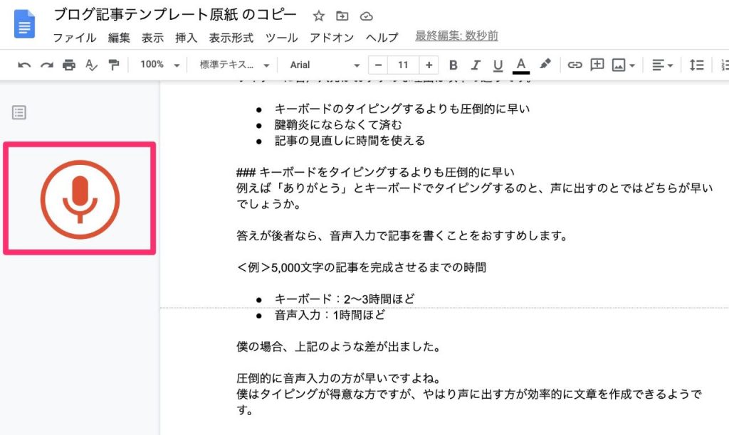
Task: Print the document with printer icon
Action: coord(68,65)
